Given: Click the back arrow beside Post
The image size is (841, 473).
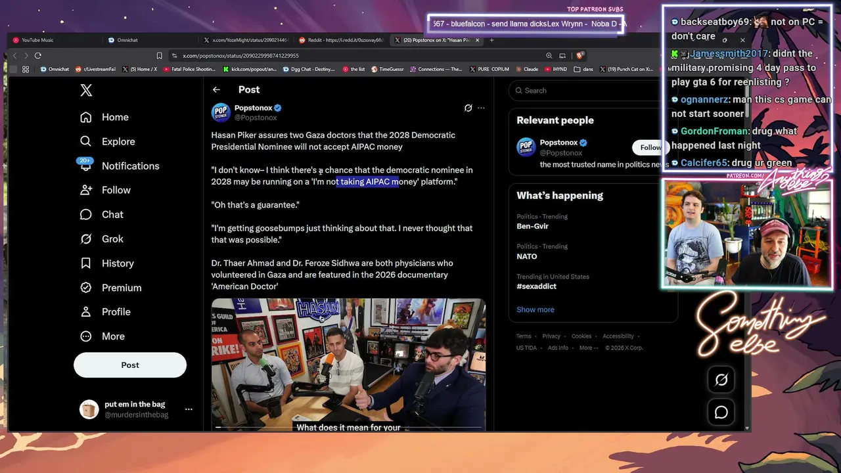Looking at the screenshot, I should 216,89.
